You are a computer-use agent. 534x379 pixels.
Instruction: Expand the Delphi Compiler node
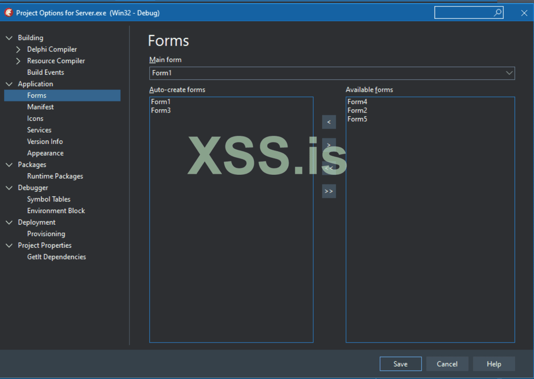click(18, 49)
